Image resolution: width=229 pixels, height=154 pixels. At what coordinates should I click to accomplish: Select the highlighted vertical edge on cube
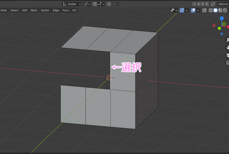tap(110, 71)
